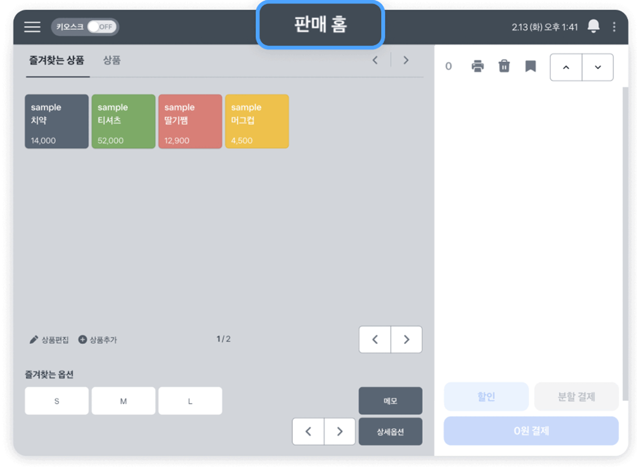Click the left arrow under 즐겨찾는 옵션
Screen dimensions: 637x467
pos(308,431)
